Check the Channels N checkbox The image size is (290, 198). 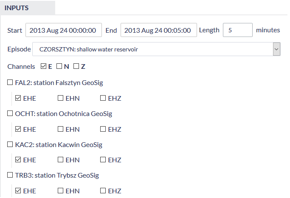59,66
